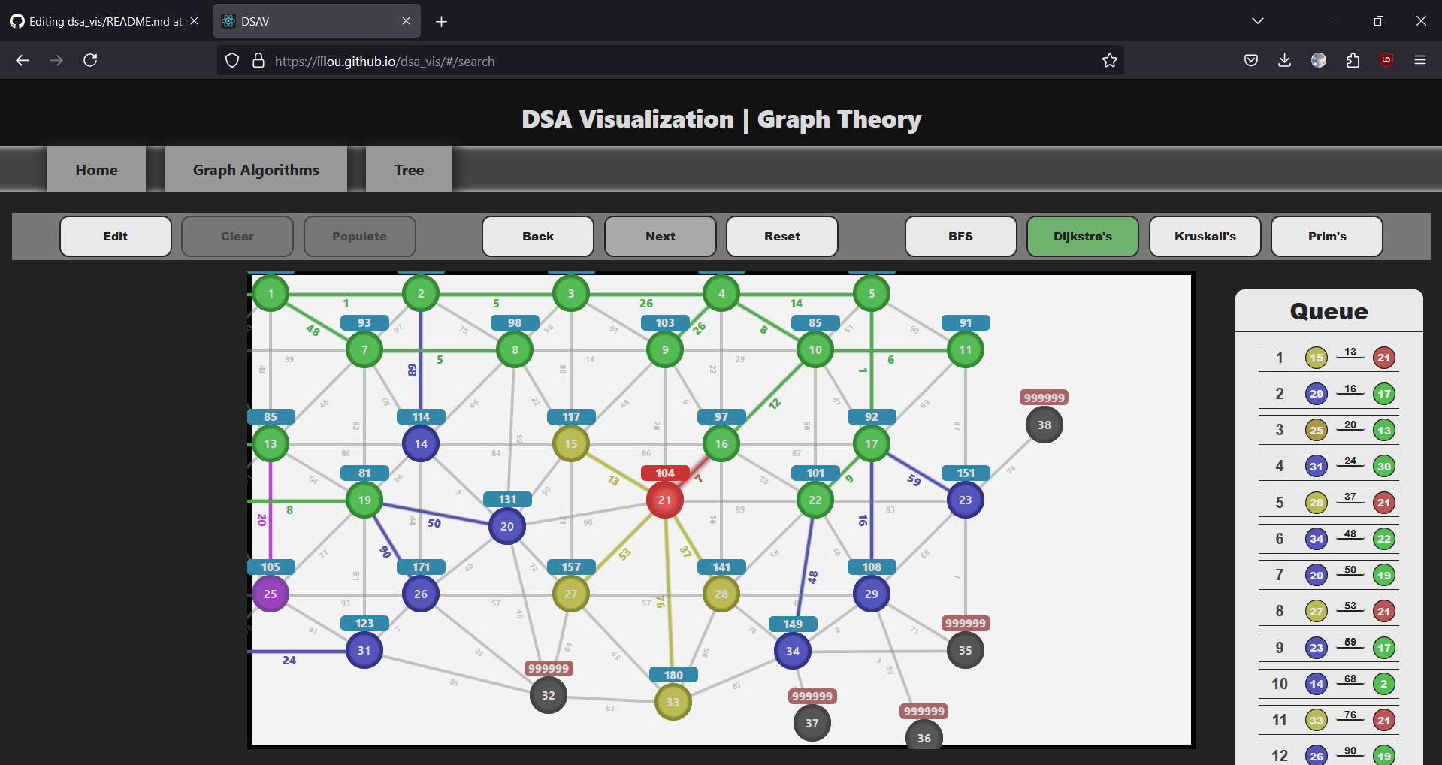Open the Firefox application menu
The image size is (1442, 765).
[x=1420, y=60]
